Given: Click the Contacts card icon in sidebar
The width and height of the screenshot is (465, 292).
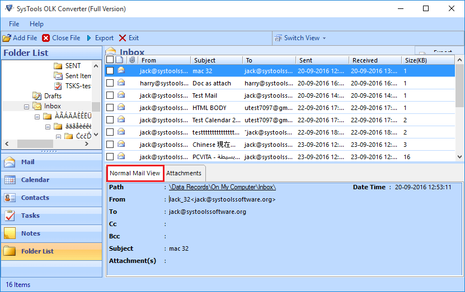Looking at the screenshot, I should 10,198.
